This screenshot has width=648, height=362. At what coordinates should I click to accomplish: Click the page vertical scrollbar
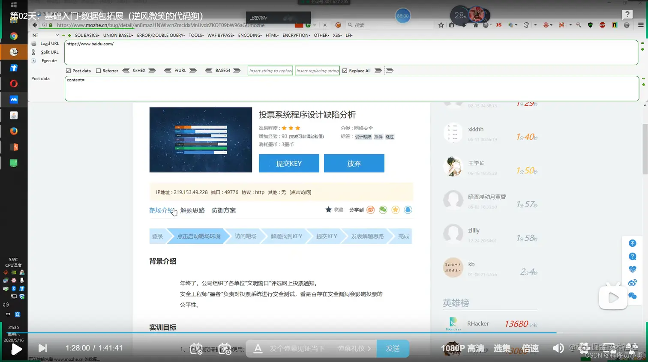click(645, 149)
